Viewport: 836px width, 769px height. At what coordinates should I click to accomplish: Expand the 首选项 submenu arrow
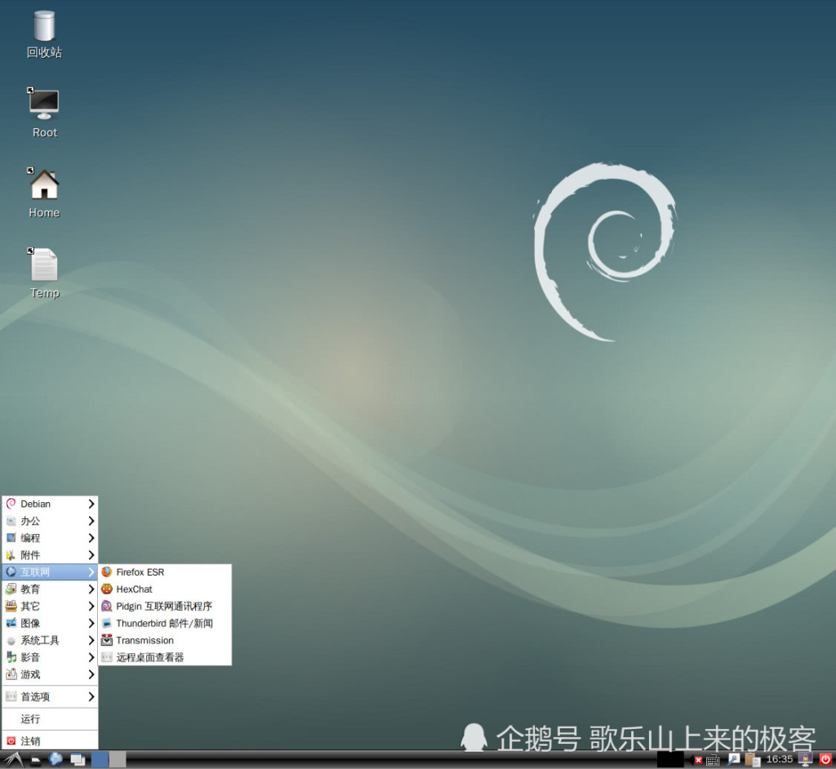pos(91,697)
